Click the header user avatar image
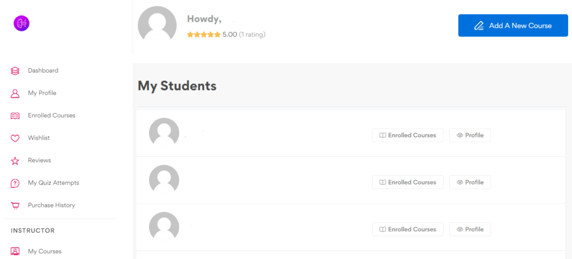The width and height of the screenshot is (572, 259). pos(157,23)
